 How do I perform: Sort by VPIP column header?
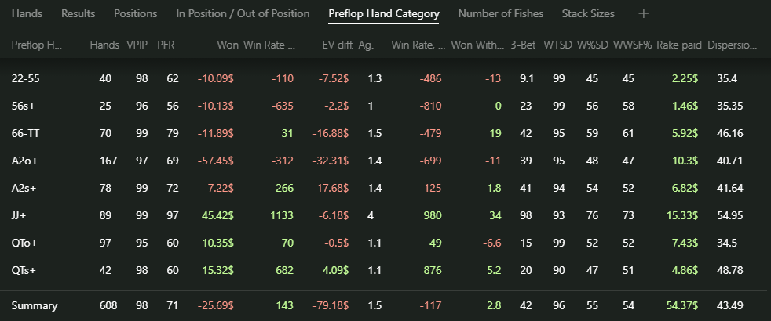pyautogui.click(x=137, y=45)
